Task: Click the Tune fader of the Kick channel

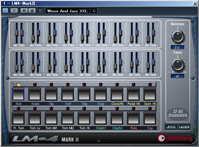Action: click(22, 33)
